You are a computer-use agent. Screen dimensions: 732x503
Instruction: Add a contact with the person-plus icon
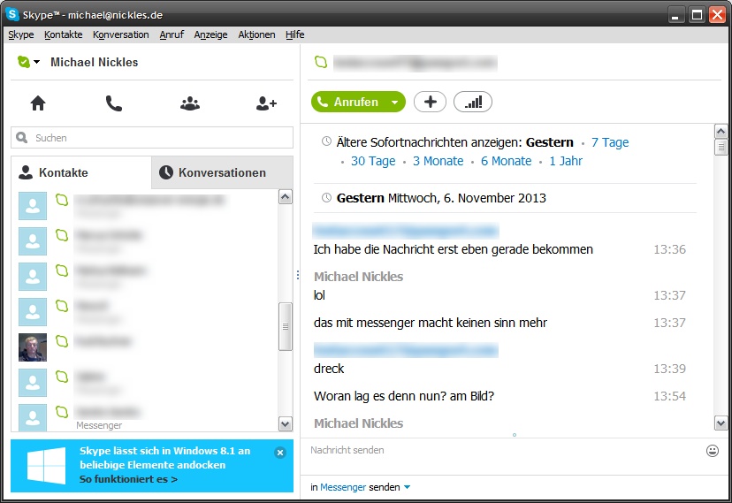pos(266,103)
